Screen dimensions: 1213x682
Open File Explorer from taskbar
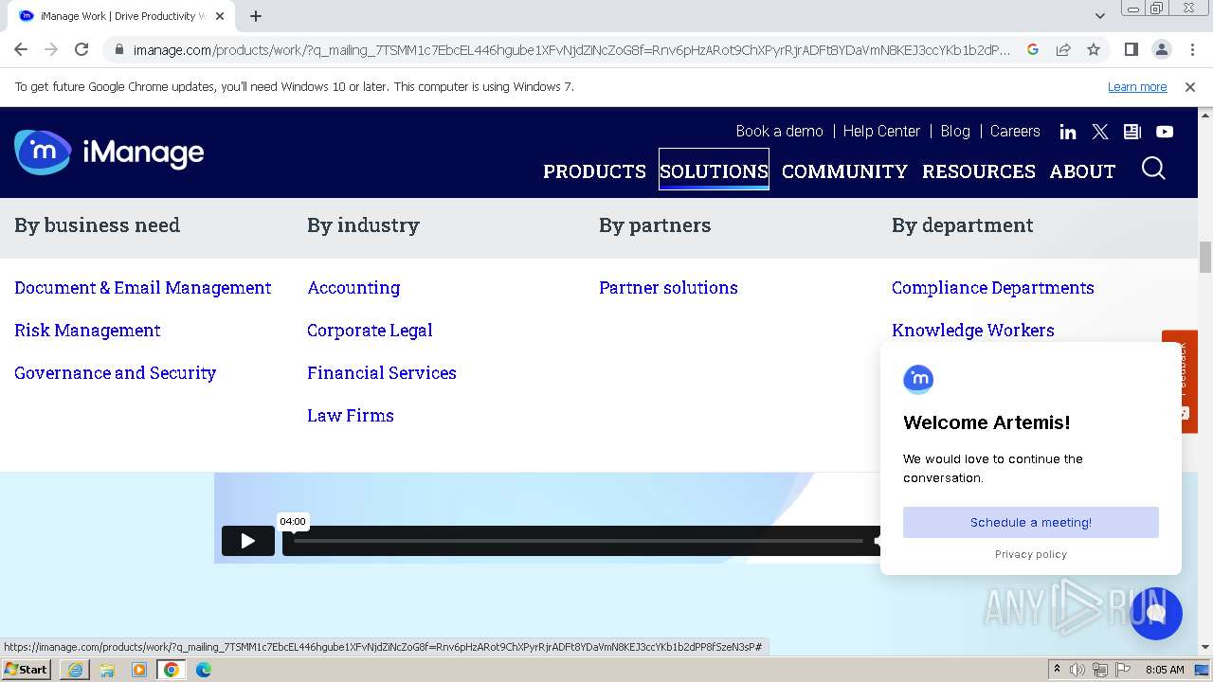[107, 670]
